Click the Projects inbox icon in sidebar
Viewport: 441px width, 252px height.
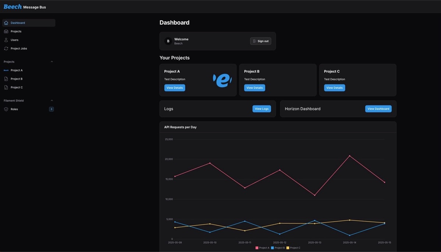pyautogui.click(x=6, y=32)
